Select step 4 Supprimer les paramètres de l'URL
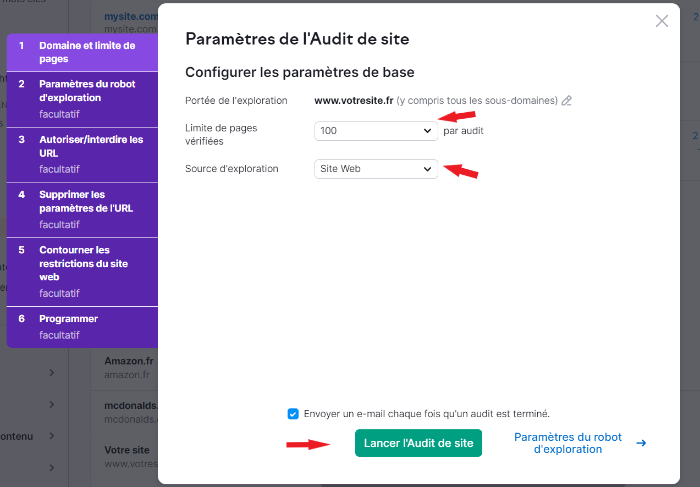The height and width of the screenshot is (487, 700). click(x=82, y=209)
